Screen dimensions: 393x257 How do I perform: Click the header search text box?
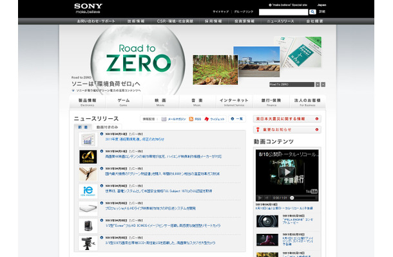point(283,12)
